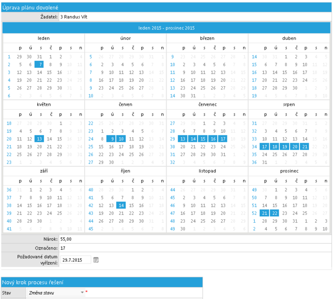334x299 pixels.
Task: Select week number 3 in leden
Action: 9,72
